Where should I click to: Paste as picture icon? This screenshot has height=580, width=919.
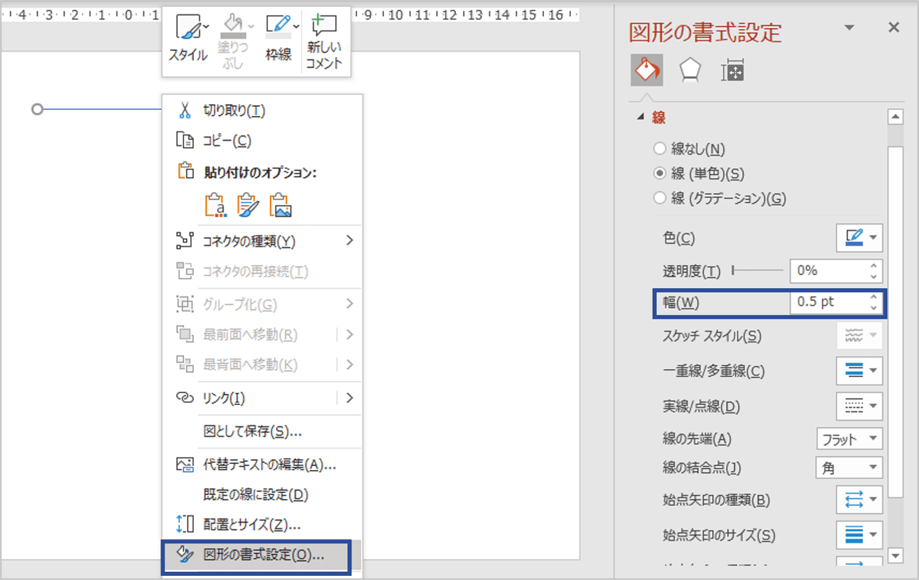[280, 205]
